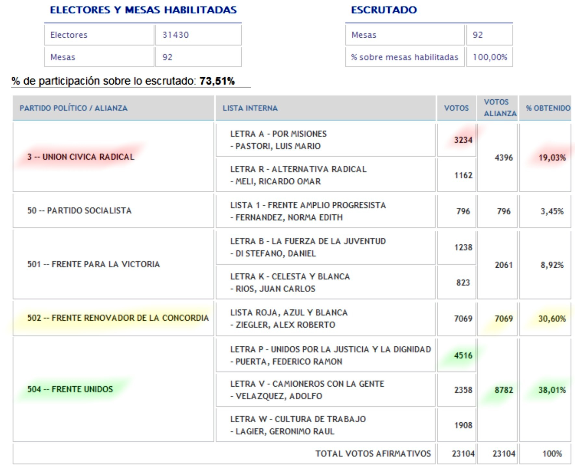Select the FRENTE PARA LA VICTORIA cell
575x473 pixels.
pos(94,264)
